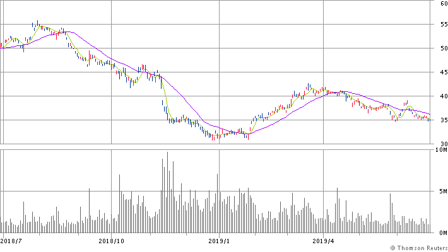The height and width of the screenshot is (252, 448).
Task: Click the 60 price axis label
Action: [x=444, y=3]
